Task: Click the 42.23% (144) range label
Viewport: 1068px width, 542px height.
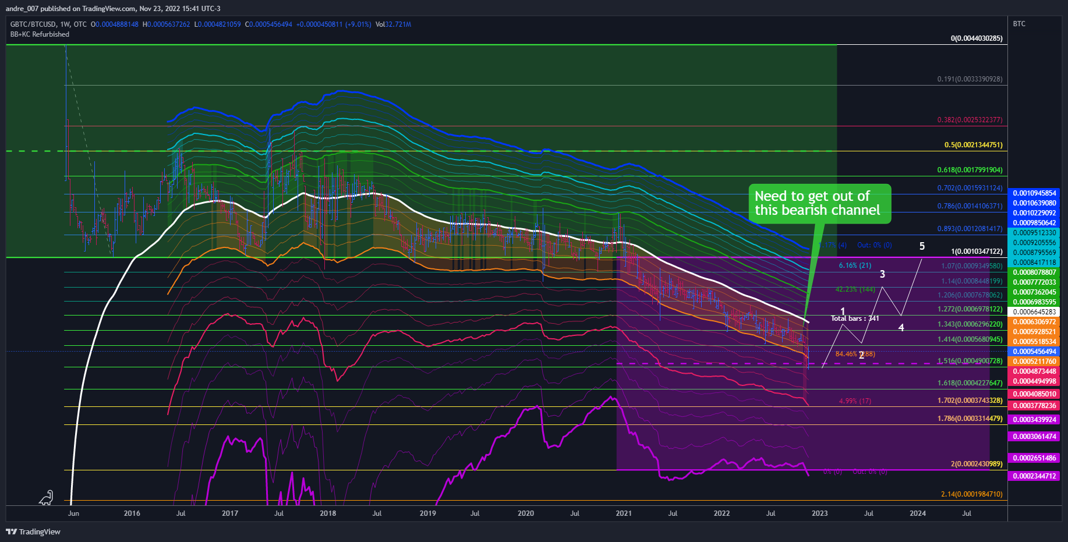Action: (x=855, y=289)
